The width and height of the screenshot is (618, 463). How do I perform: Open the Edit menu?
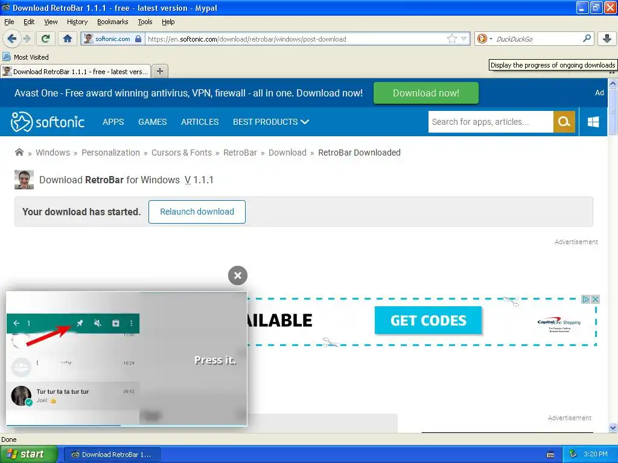pyautogui.click(x=29, y=22)
